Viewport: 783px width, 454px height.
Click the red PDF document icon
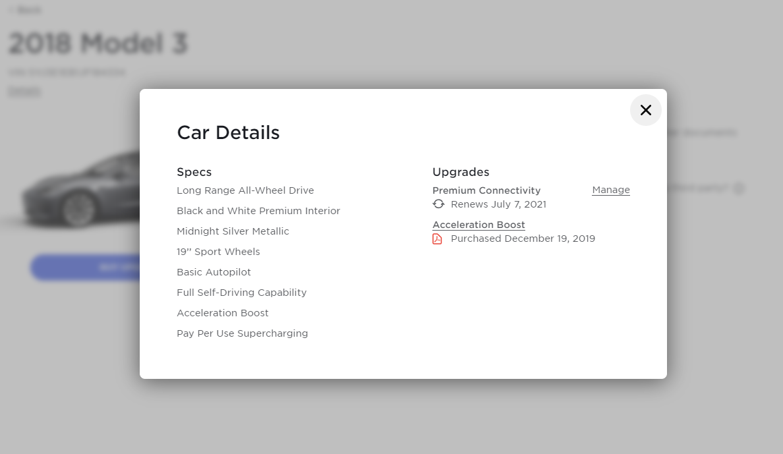point(437,239)
